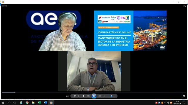Switch to Excel from the taskbar
The height and width of the screenshot is (105, 188).
[39, 103]
